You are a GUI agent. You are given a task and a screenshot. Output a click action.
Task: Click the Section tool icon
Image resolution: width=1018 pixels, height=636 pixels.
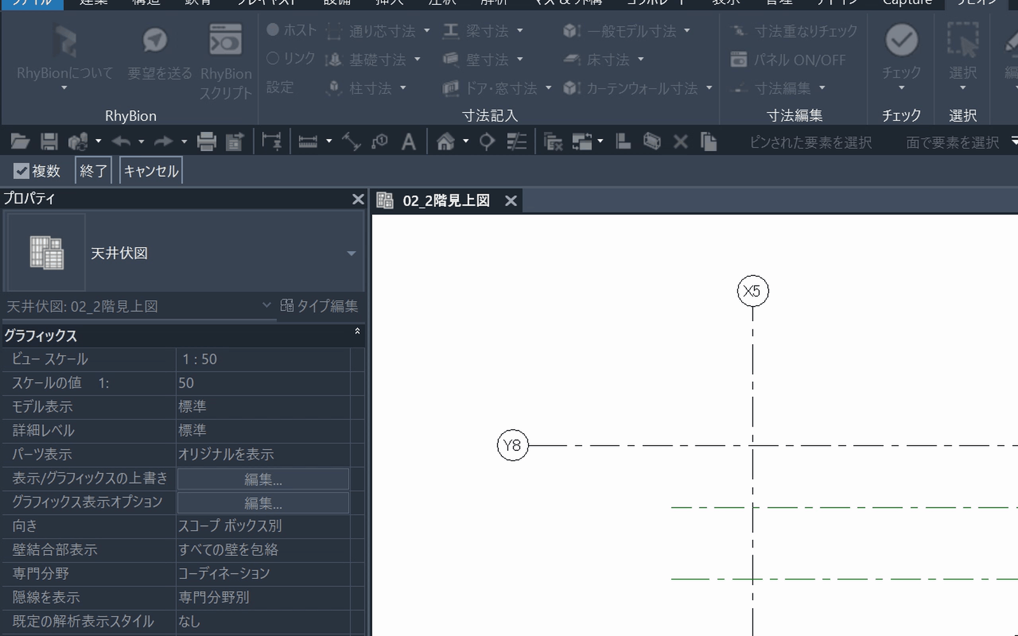(487, 141)
